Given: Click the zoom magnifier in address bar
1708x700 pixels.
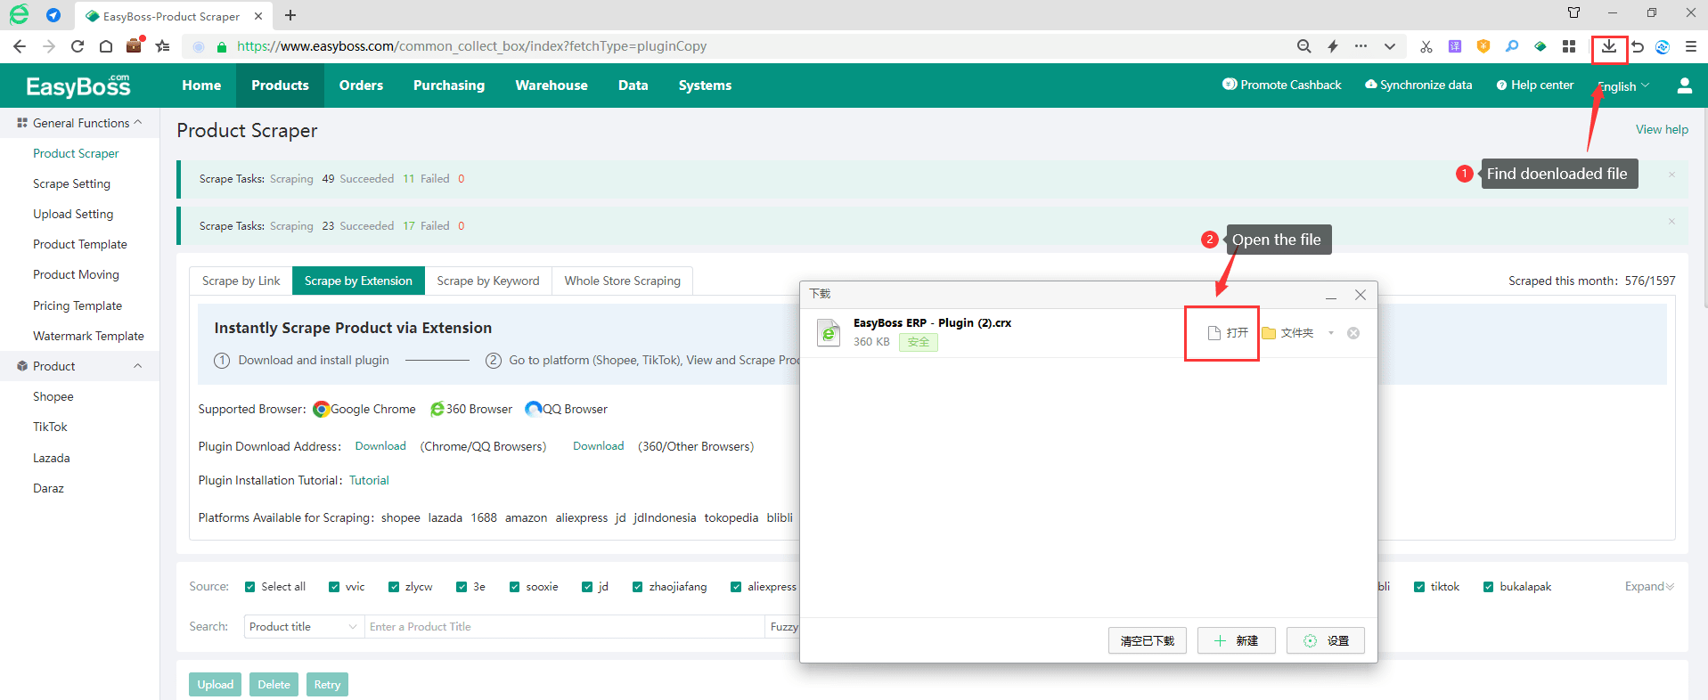Looking at the screenshot, I should click(1304, 46).
